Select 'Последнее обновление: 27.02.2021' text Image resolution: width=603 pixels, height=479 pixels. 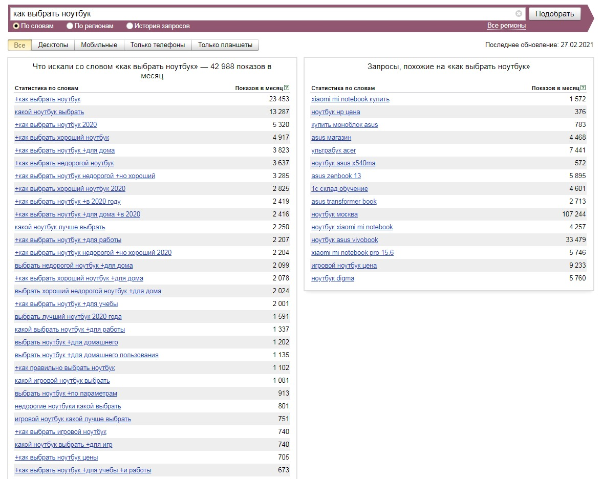(x=539, y=45)
